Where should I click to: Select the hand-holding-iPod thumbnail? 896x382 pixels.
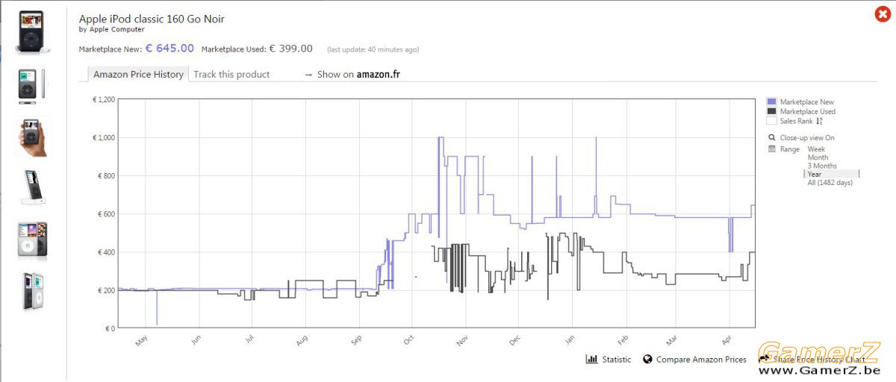coord(31,137)
